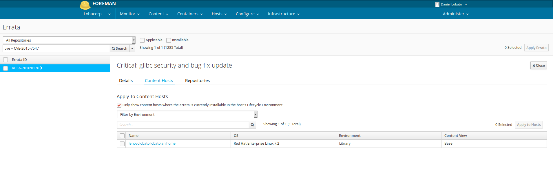
Task: Enable the Applicable checkbox
Action: 142,40
